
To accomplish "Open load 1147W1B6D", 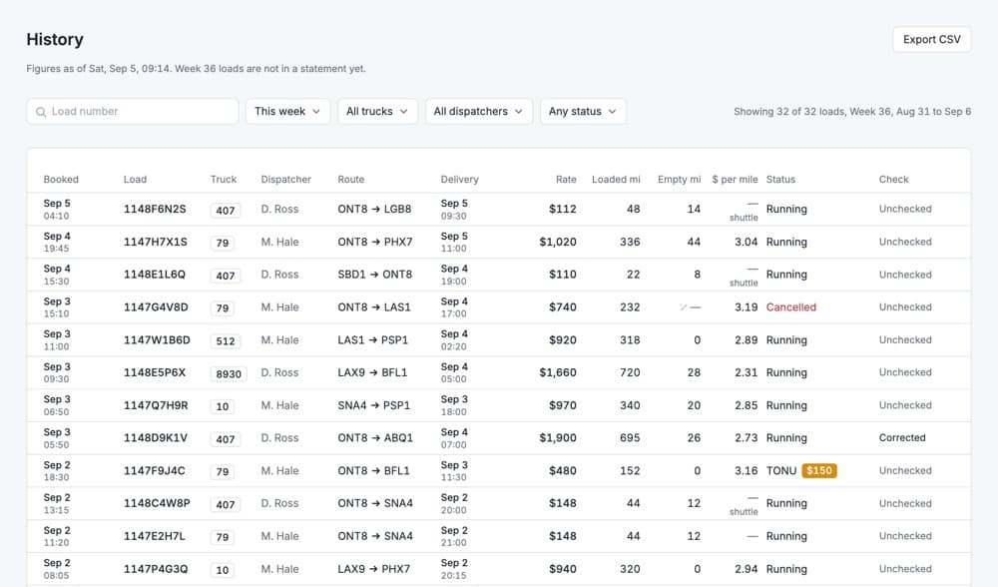I will (157, 340).
